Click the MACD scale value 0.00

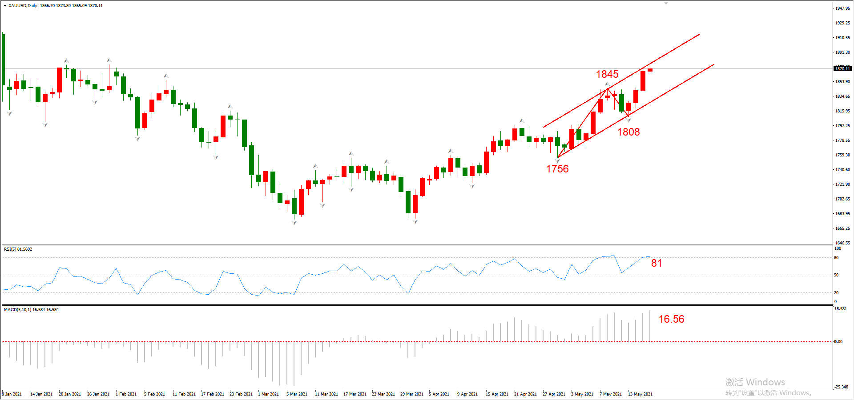coord(838,342)
